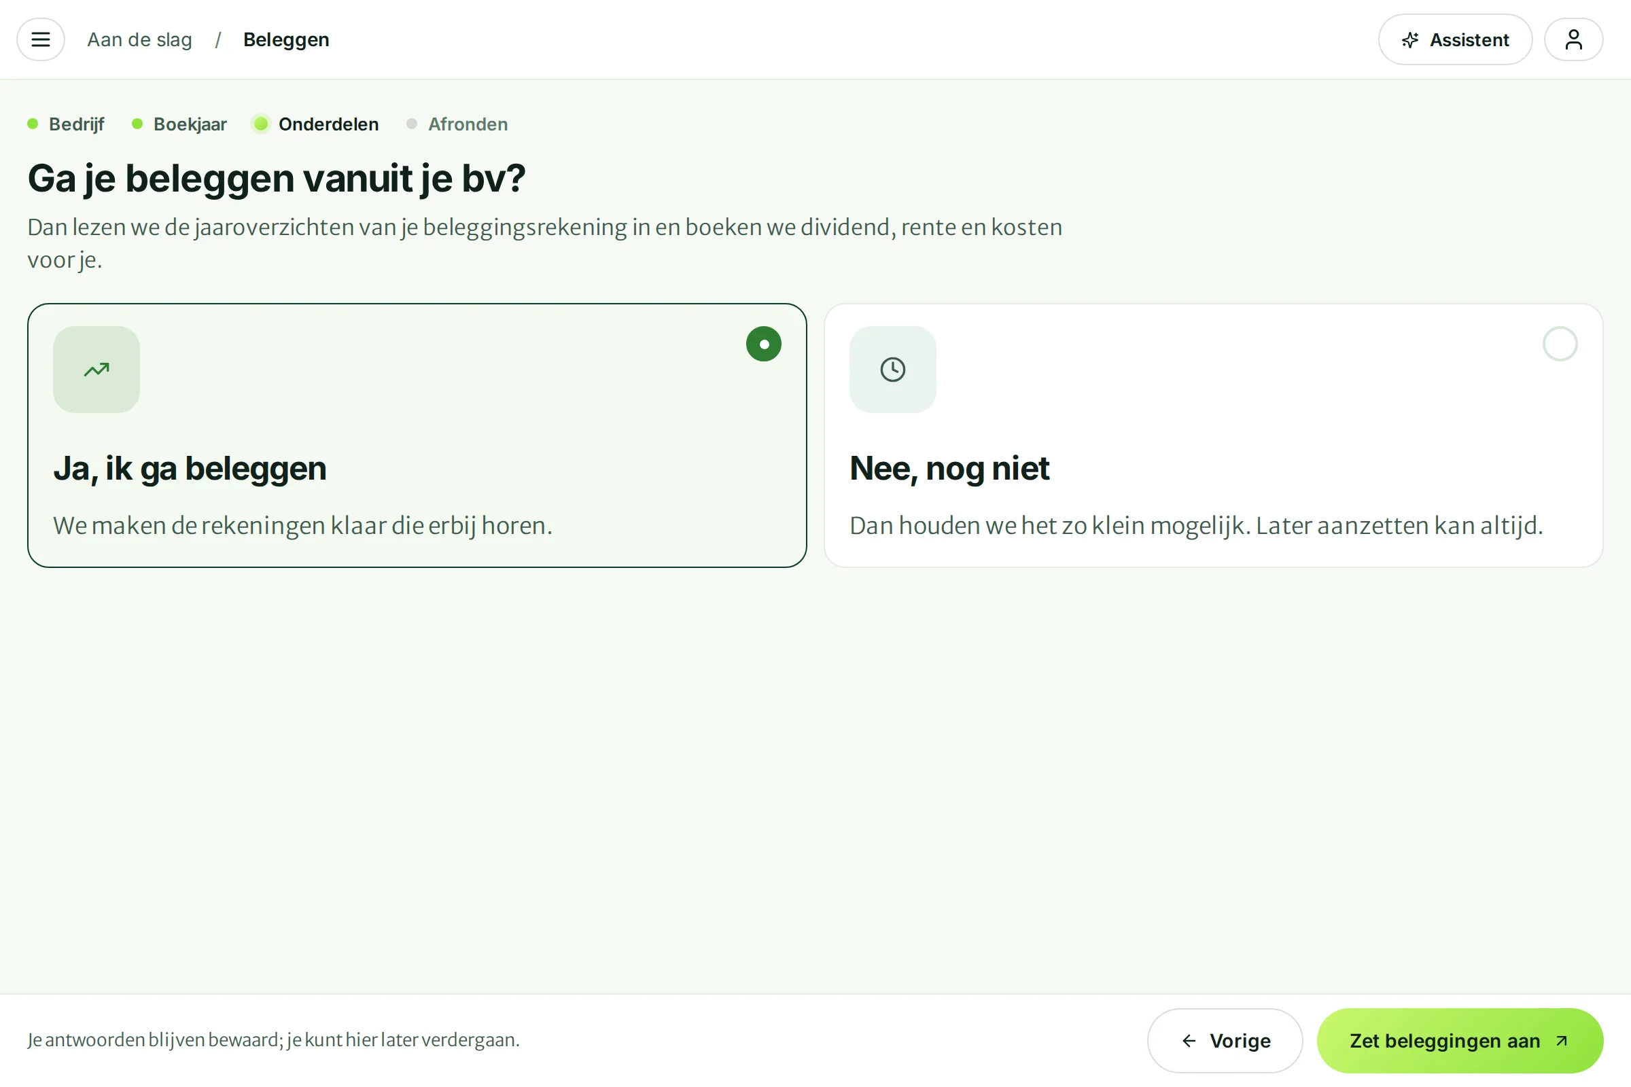Open the Afronden step
Viewport: 1631px width, 1087px height.
tap(457, 124)
